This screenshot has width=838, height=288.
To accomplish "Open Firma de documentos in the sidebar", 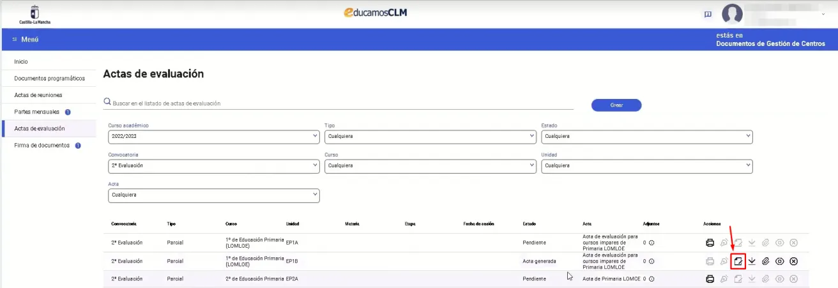I will tap(42, 146).
